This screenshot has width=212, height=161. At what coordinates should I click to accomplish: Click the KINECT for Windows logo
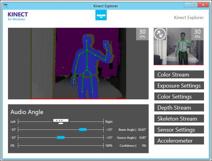tap(18, 16)
